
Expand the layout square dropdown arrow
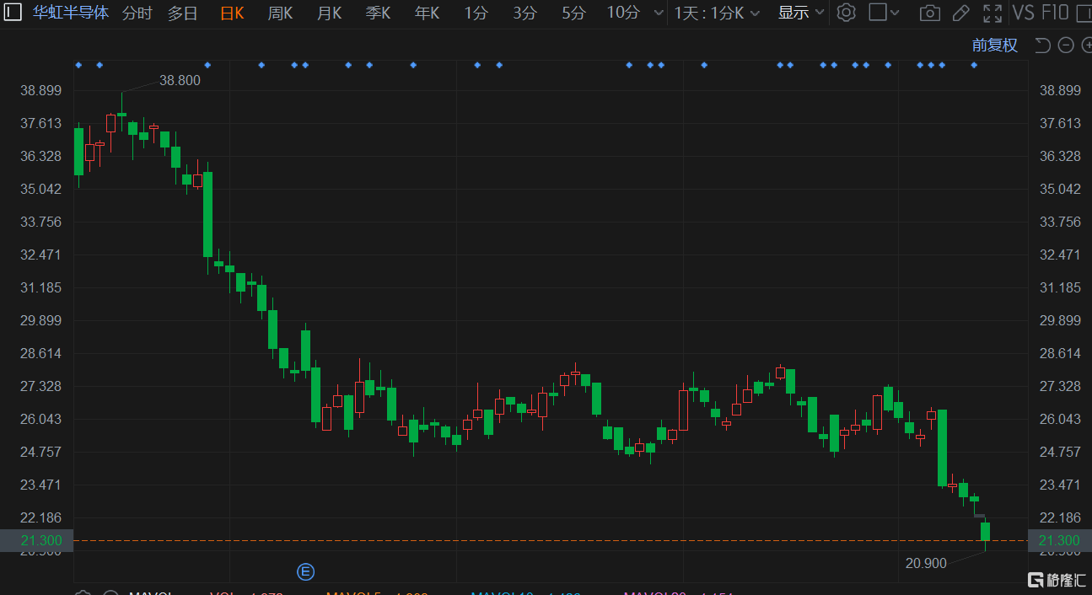895,13
